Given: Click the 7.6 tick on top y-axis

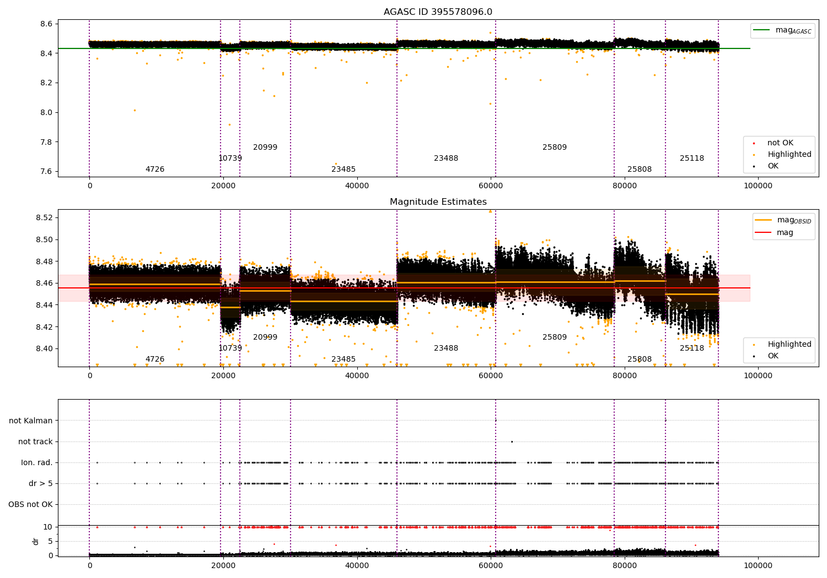Looking at the screenshot, I should [46, 172].
